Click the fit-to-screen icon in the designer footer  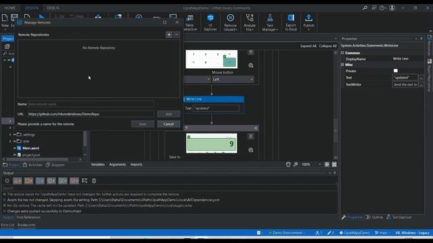(327, 165)
